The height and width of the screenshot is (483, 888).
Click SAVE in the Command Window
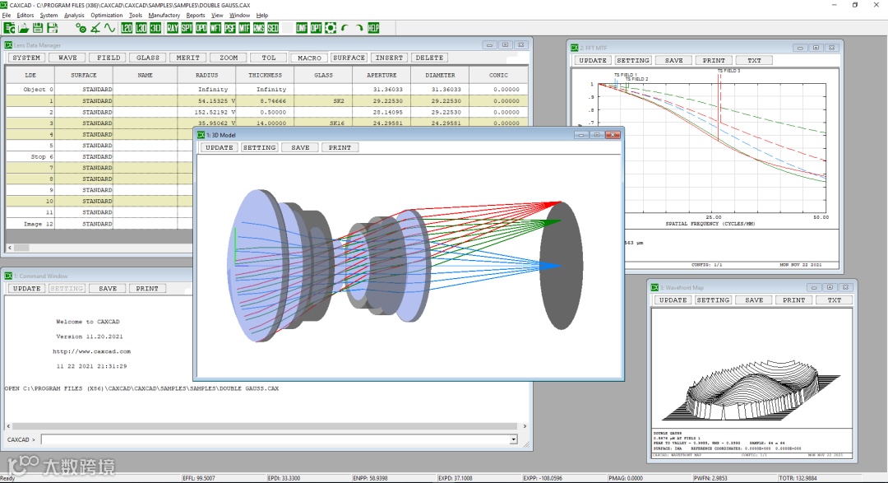point(108,289)
